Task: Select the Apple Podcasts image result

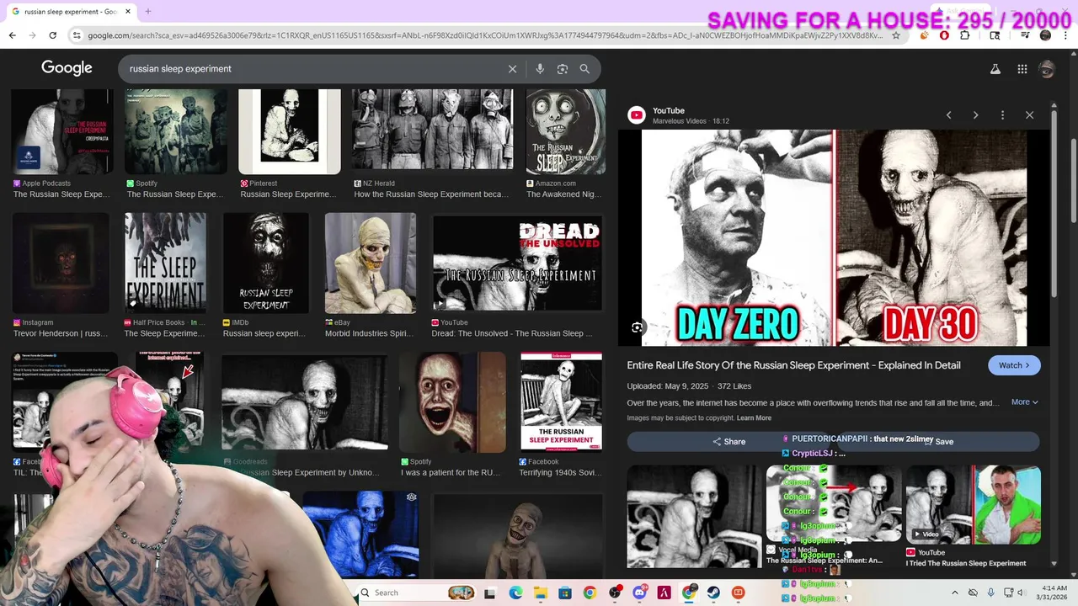Action: pyautogui.click(x=62, y=131)
